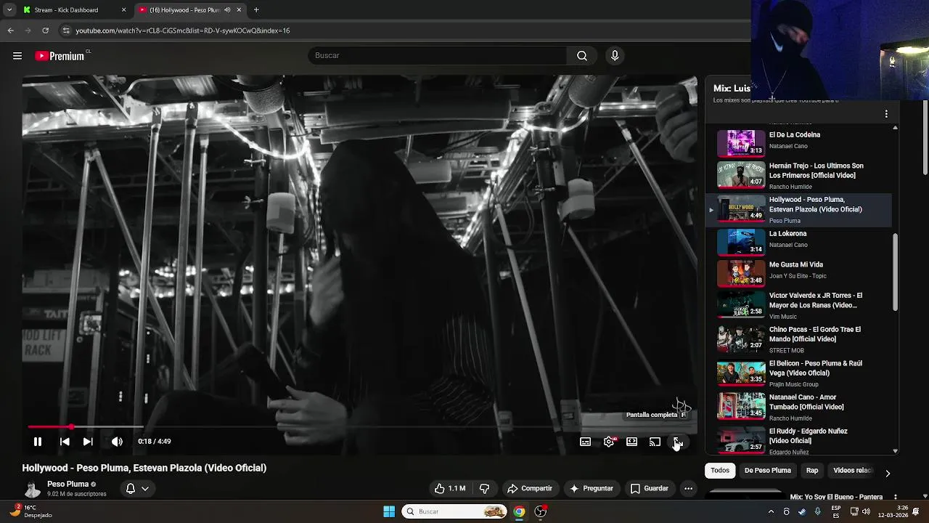View site information icon in address bar

(65, 31)
